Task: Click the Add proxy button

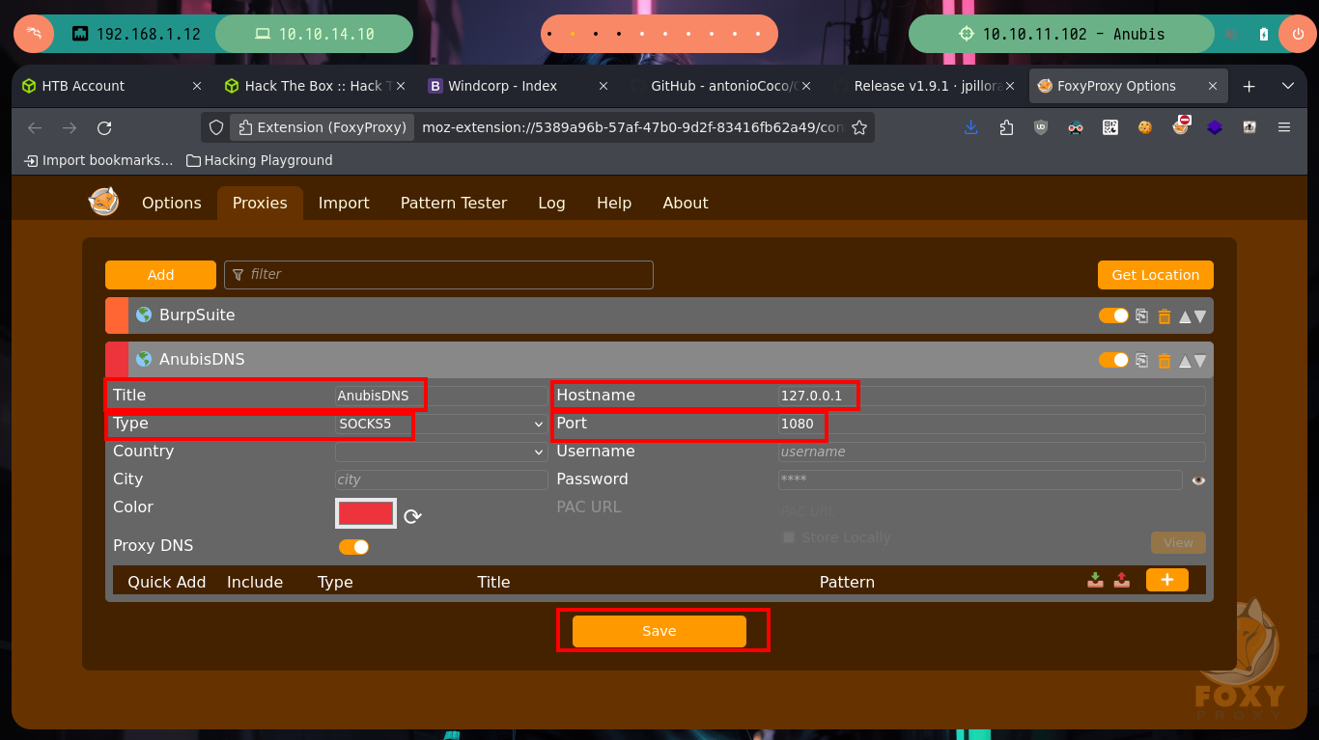Action: click(160, 275)
